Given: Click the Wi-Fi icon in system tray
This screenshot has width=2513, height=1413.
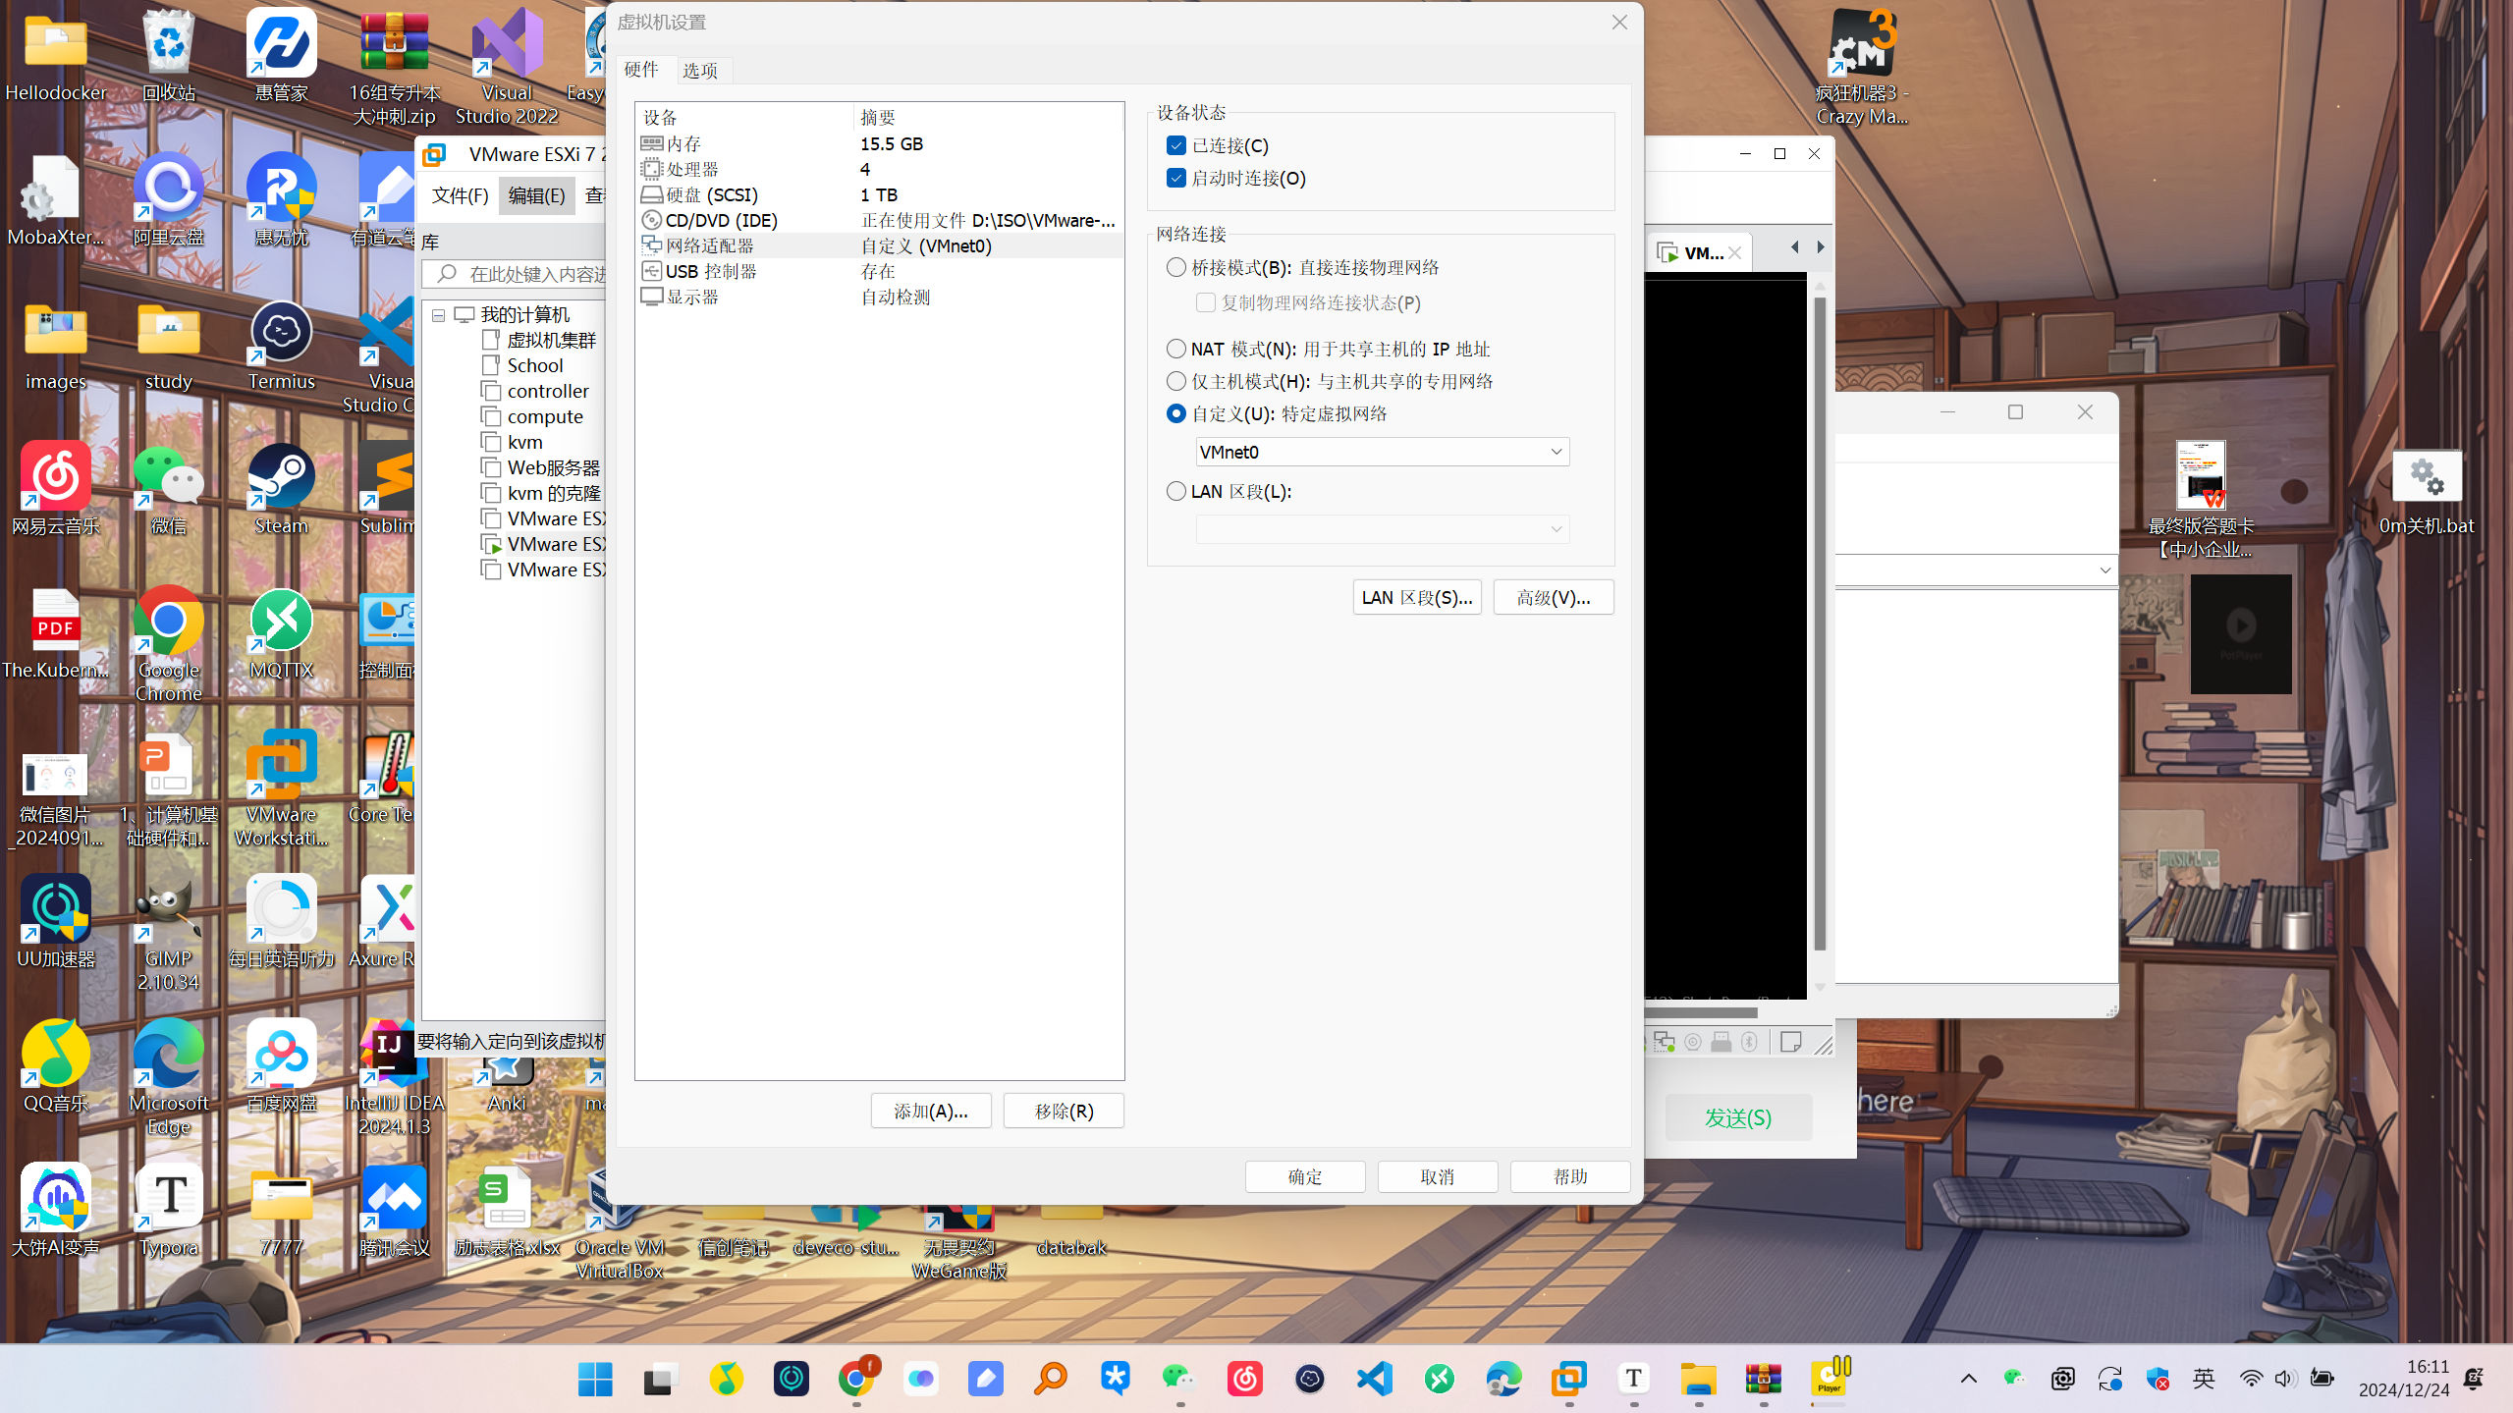Looking at the screenshot, I should coord(2251,1379).
